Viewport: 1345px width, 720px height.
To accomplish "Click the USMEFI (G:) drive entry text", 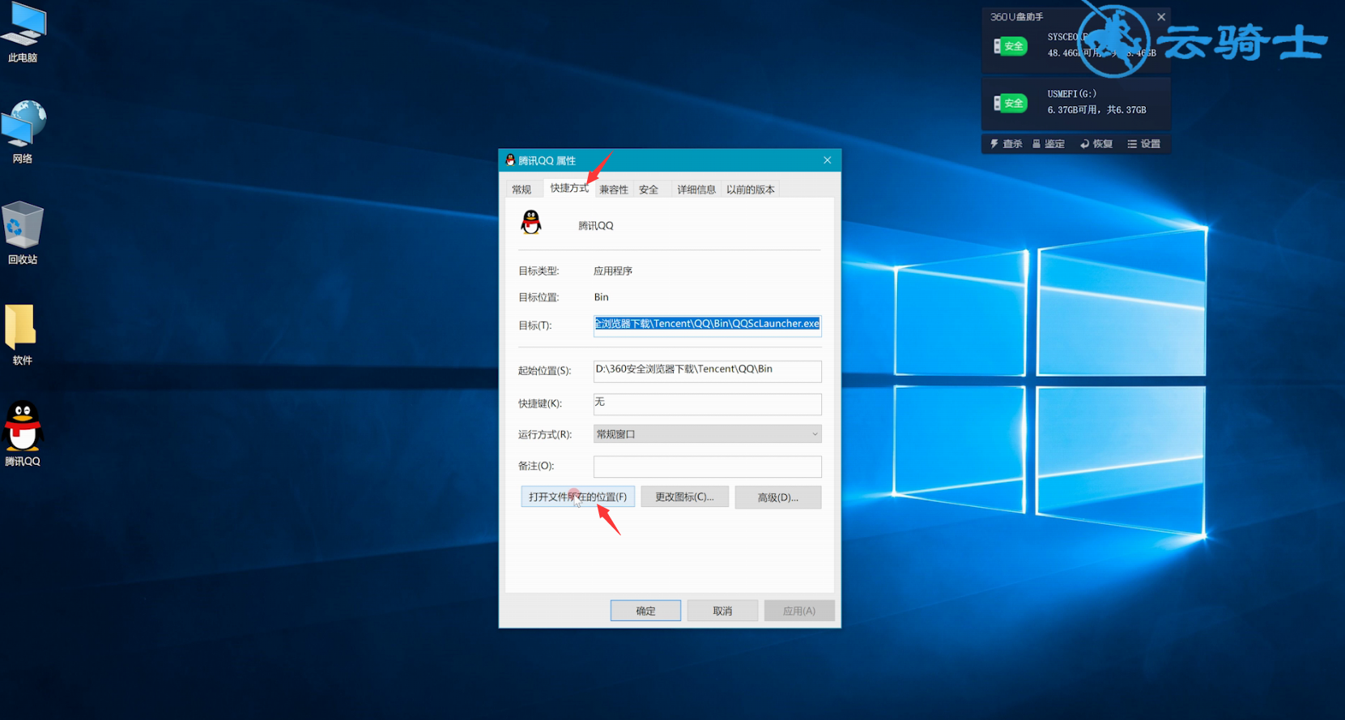I will coord(1072,94).
